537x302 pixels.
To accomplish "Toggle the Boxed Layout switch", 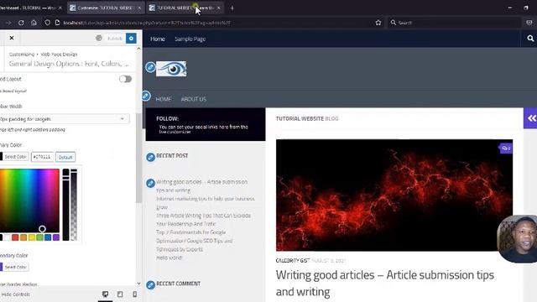I will point(125,79).
